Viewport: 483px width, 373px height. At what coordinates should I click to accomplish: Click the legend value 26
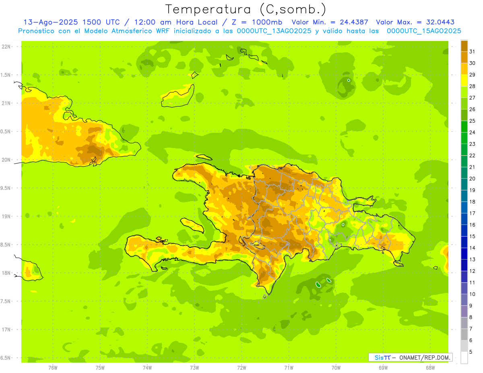pyautogui.click(x=473, y=109)
